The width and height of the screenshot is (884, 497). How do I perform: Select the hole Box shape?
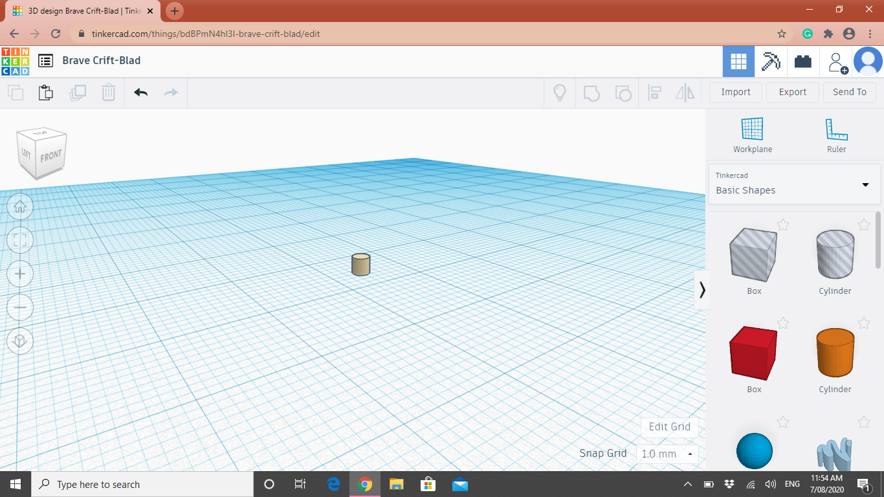click(x=754, y=255)
